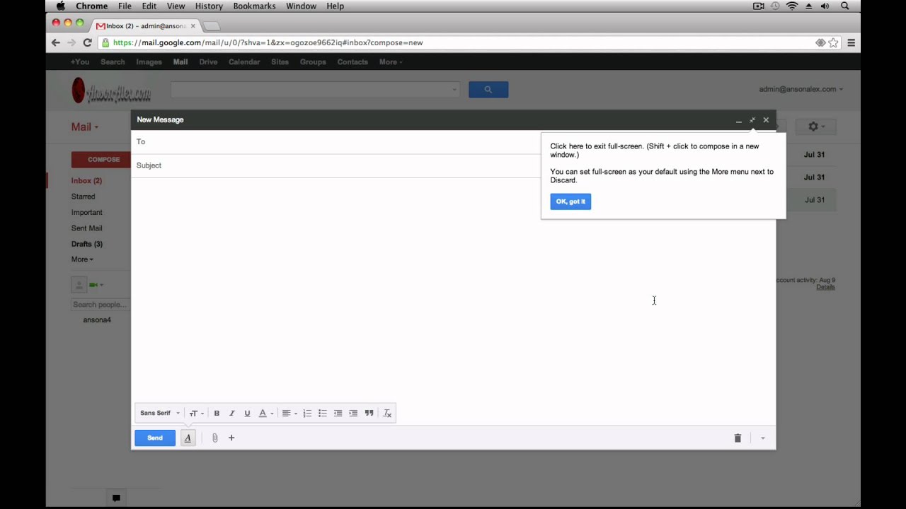Click the blue Gmail search button

[488, 90]
